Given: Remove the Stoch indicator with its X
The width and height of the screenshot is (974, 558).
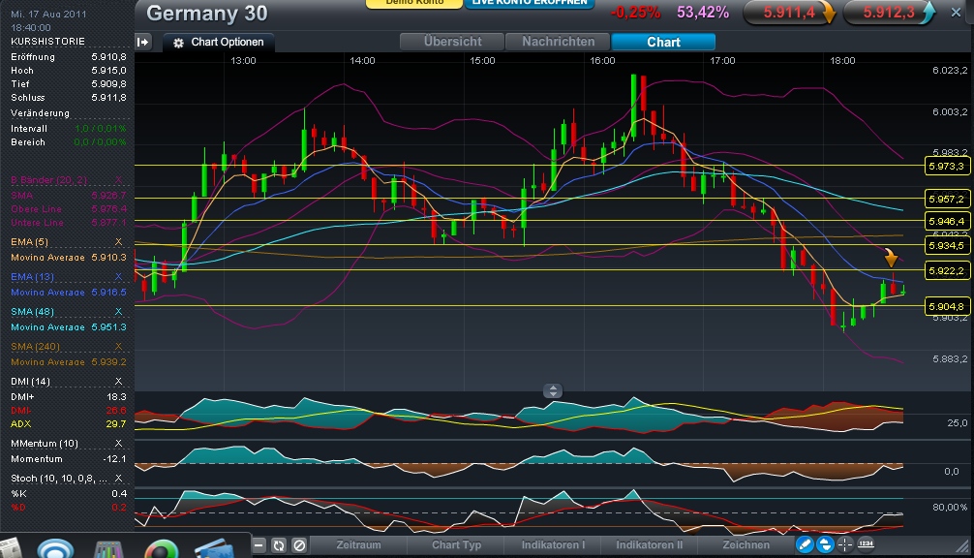Looking at the screenshot, I should pos(120,477).
